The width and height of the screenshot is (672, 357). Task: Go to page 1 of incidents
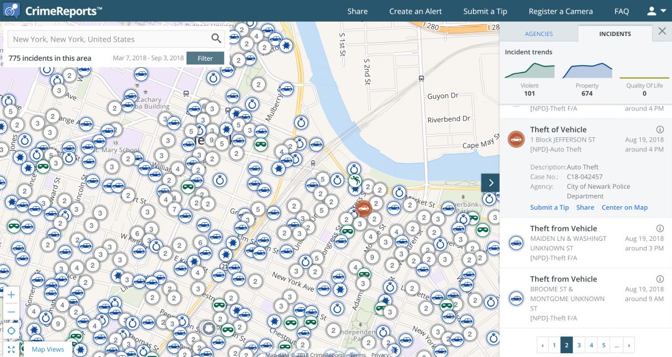tap(554, 345)
